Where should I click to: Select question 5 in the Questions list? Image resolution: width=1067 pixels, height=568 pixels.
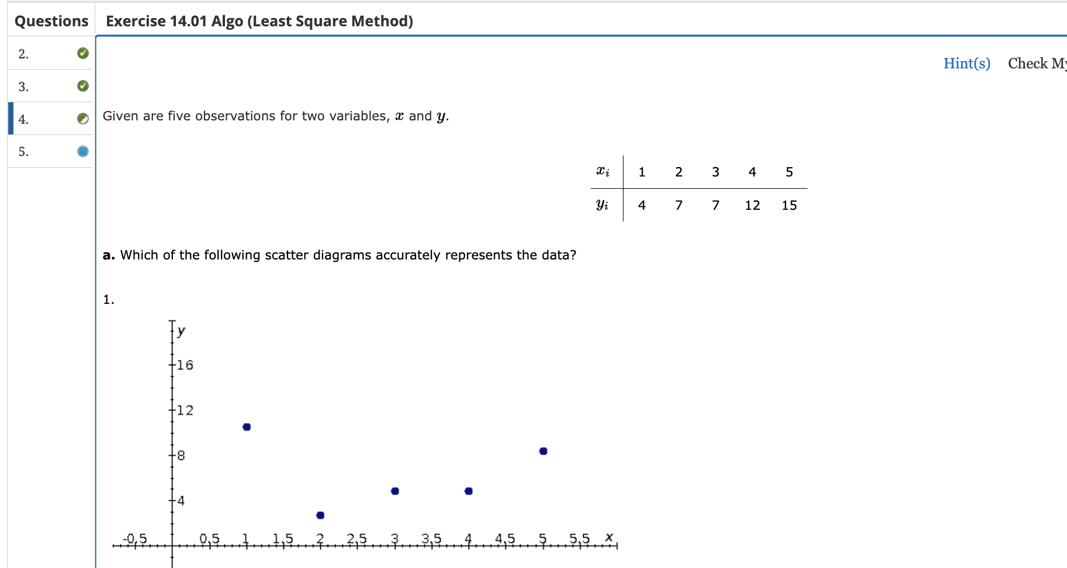[x=23, y=152]
